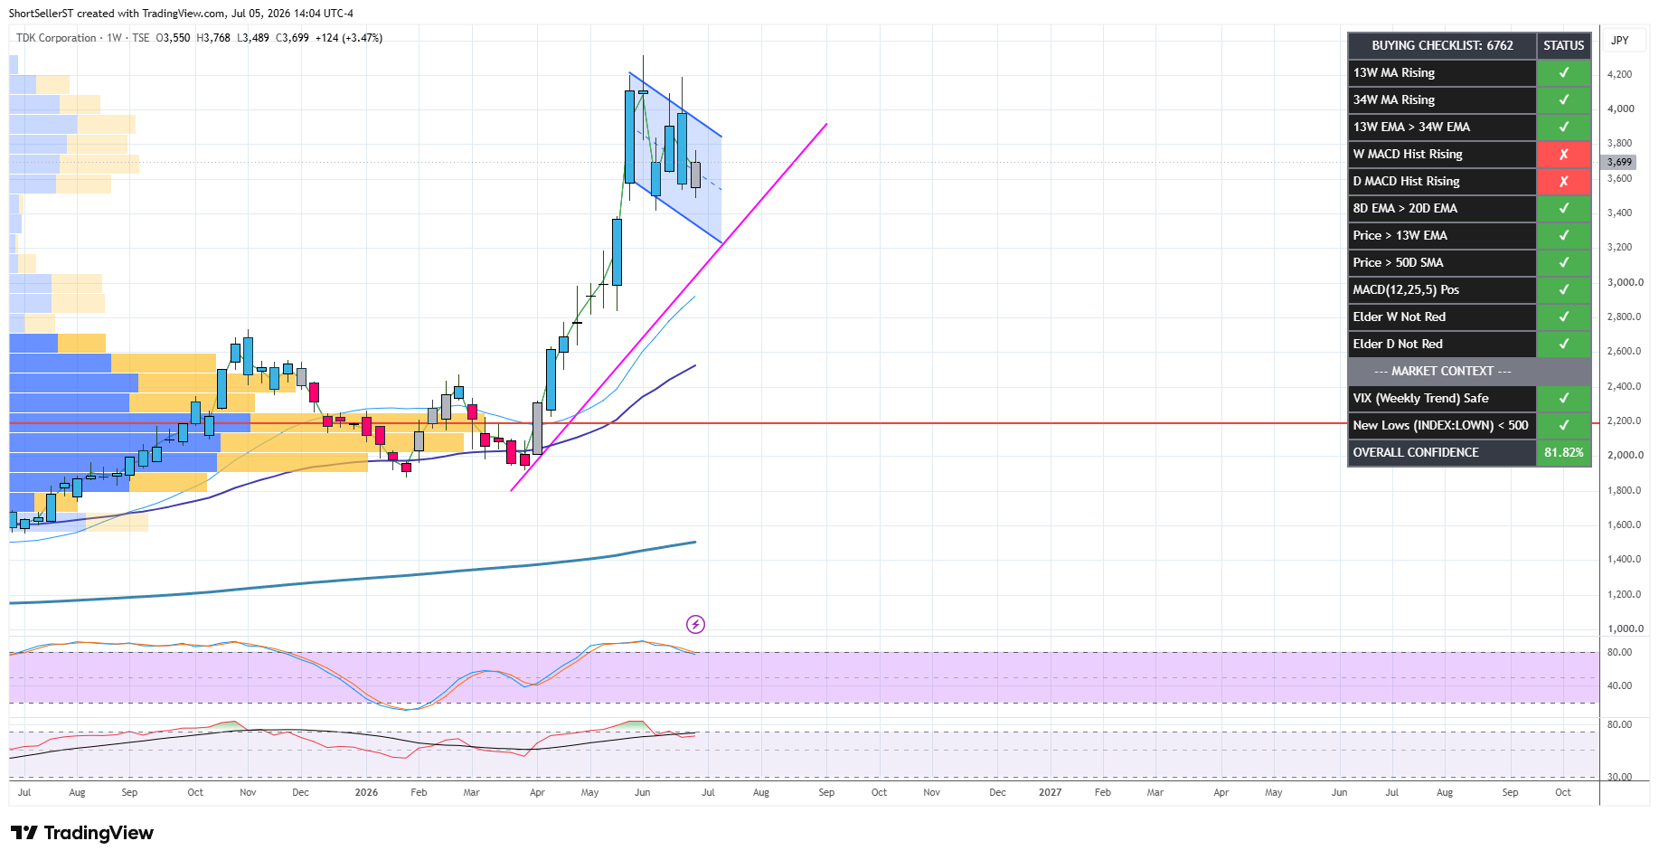
Task: Click the green checkmark for 34W MA Rising
Action: (1563, 99)
